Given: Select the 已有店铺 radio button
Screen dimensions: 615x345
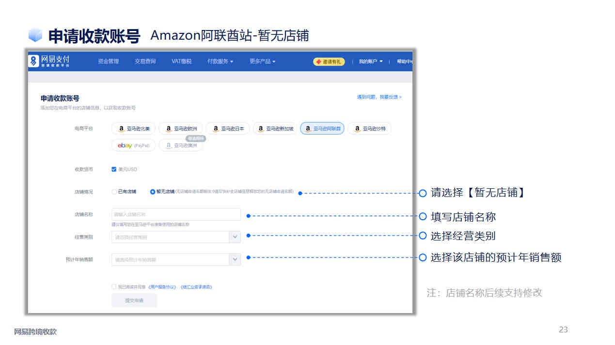Looking at the screenshot, I should (114, 192).
